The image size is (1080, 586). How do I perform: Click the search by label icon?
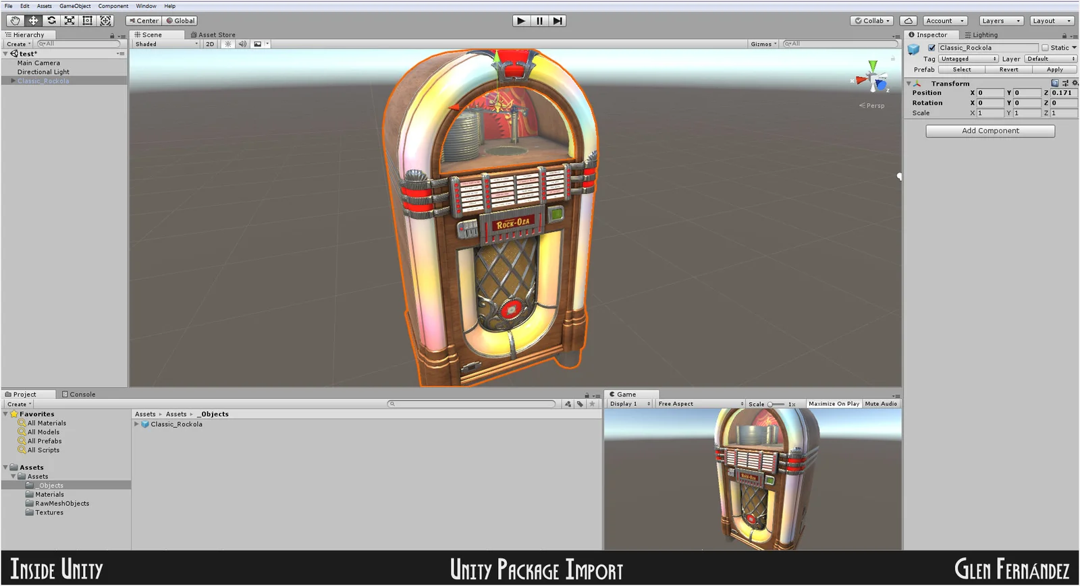point(580,404)
